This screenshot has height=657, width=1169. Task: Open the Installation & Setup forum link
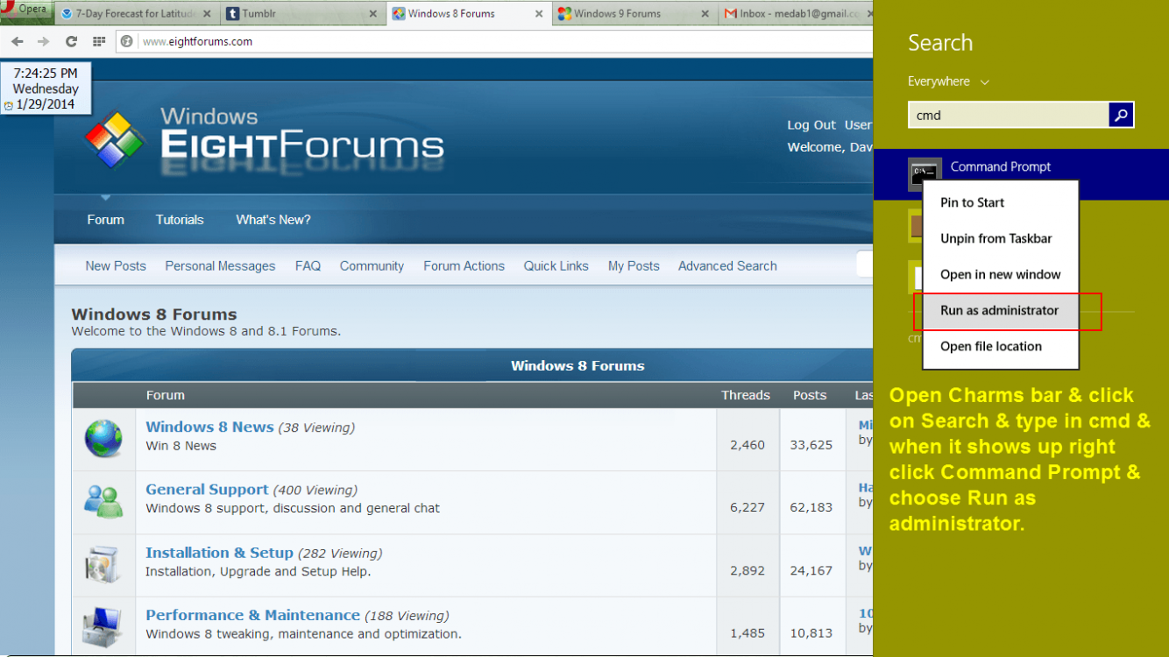219,553
